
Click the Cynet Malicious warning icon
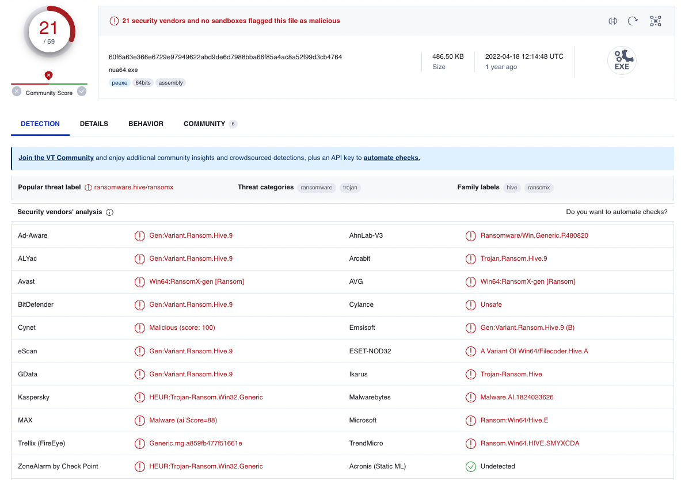pyautogui.click(x=139, y=328)
